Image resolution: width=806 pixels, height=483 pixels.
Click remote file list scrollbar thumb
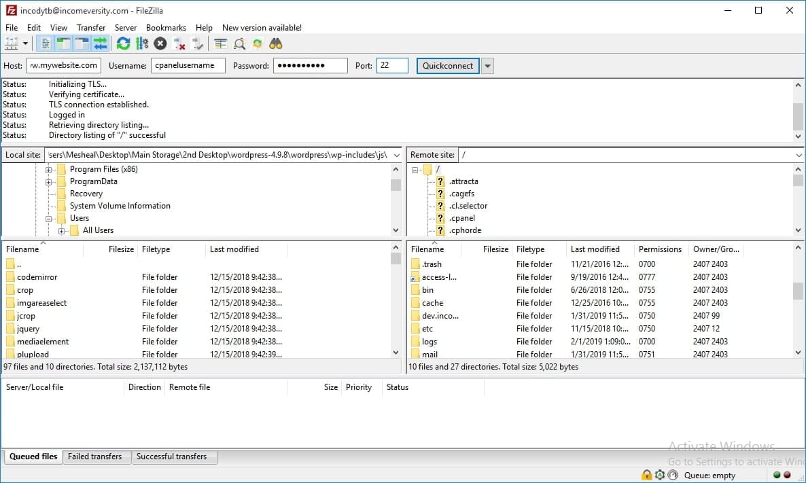[x=798, y=291]
